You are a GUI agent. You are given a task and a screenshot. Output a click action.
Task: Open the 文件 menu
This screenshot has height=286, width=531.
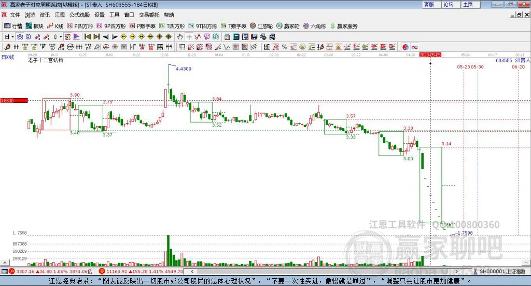[15, 15]
